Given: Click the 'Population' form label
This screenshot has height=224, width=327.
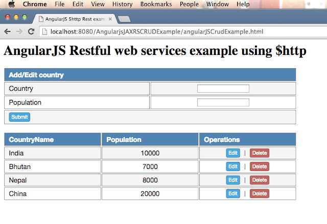Looking at the screenshot, I should (25, 102).
